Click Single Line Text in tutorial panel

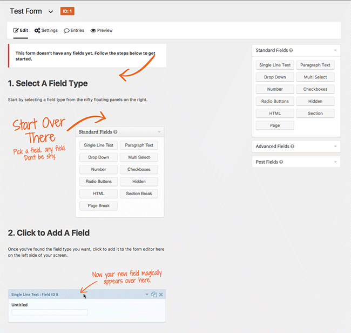[98, 145]
